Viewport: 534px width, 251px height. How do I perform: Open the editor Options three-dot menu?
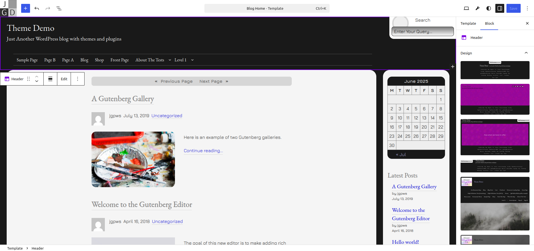click(x=527, y=8)
